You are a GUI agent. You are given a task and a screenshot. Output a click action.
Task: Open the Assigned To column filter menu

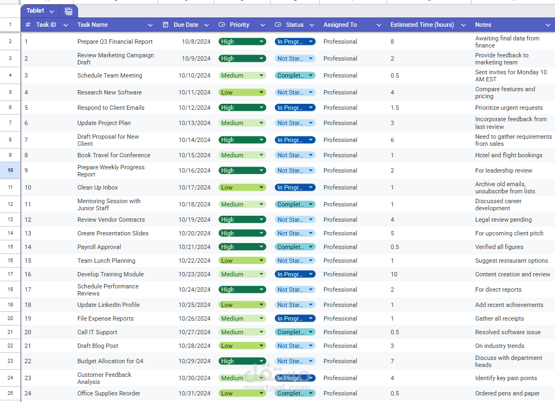(379, 25)
